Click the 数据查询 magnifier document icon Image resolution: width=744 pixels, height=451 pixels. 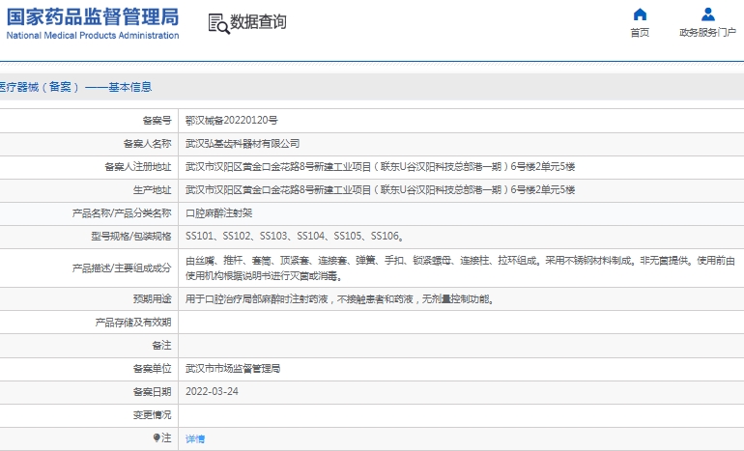pos(218,23)
